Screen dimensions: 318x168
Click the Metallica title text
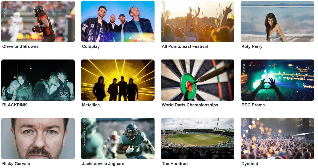coord(91,105)
